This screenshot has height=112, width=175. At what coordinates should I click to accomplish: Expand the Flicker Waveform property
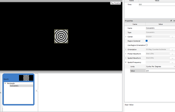(x=126, y=54)
